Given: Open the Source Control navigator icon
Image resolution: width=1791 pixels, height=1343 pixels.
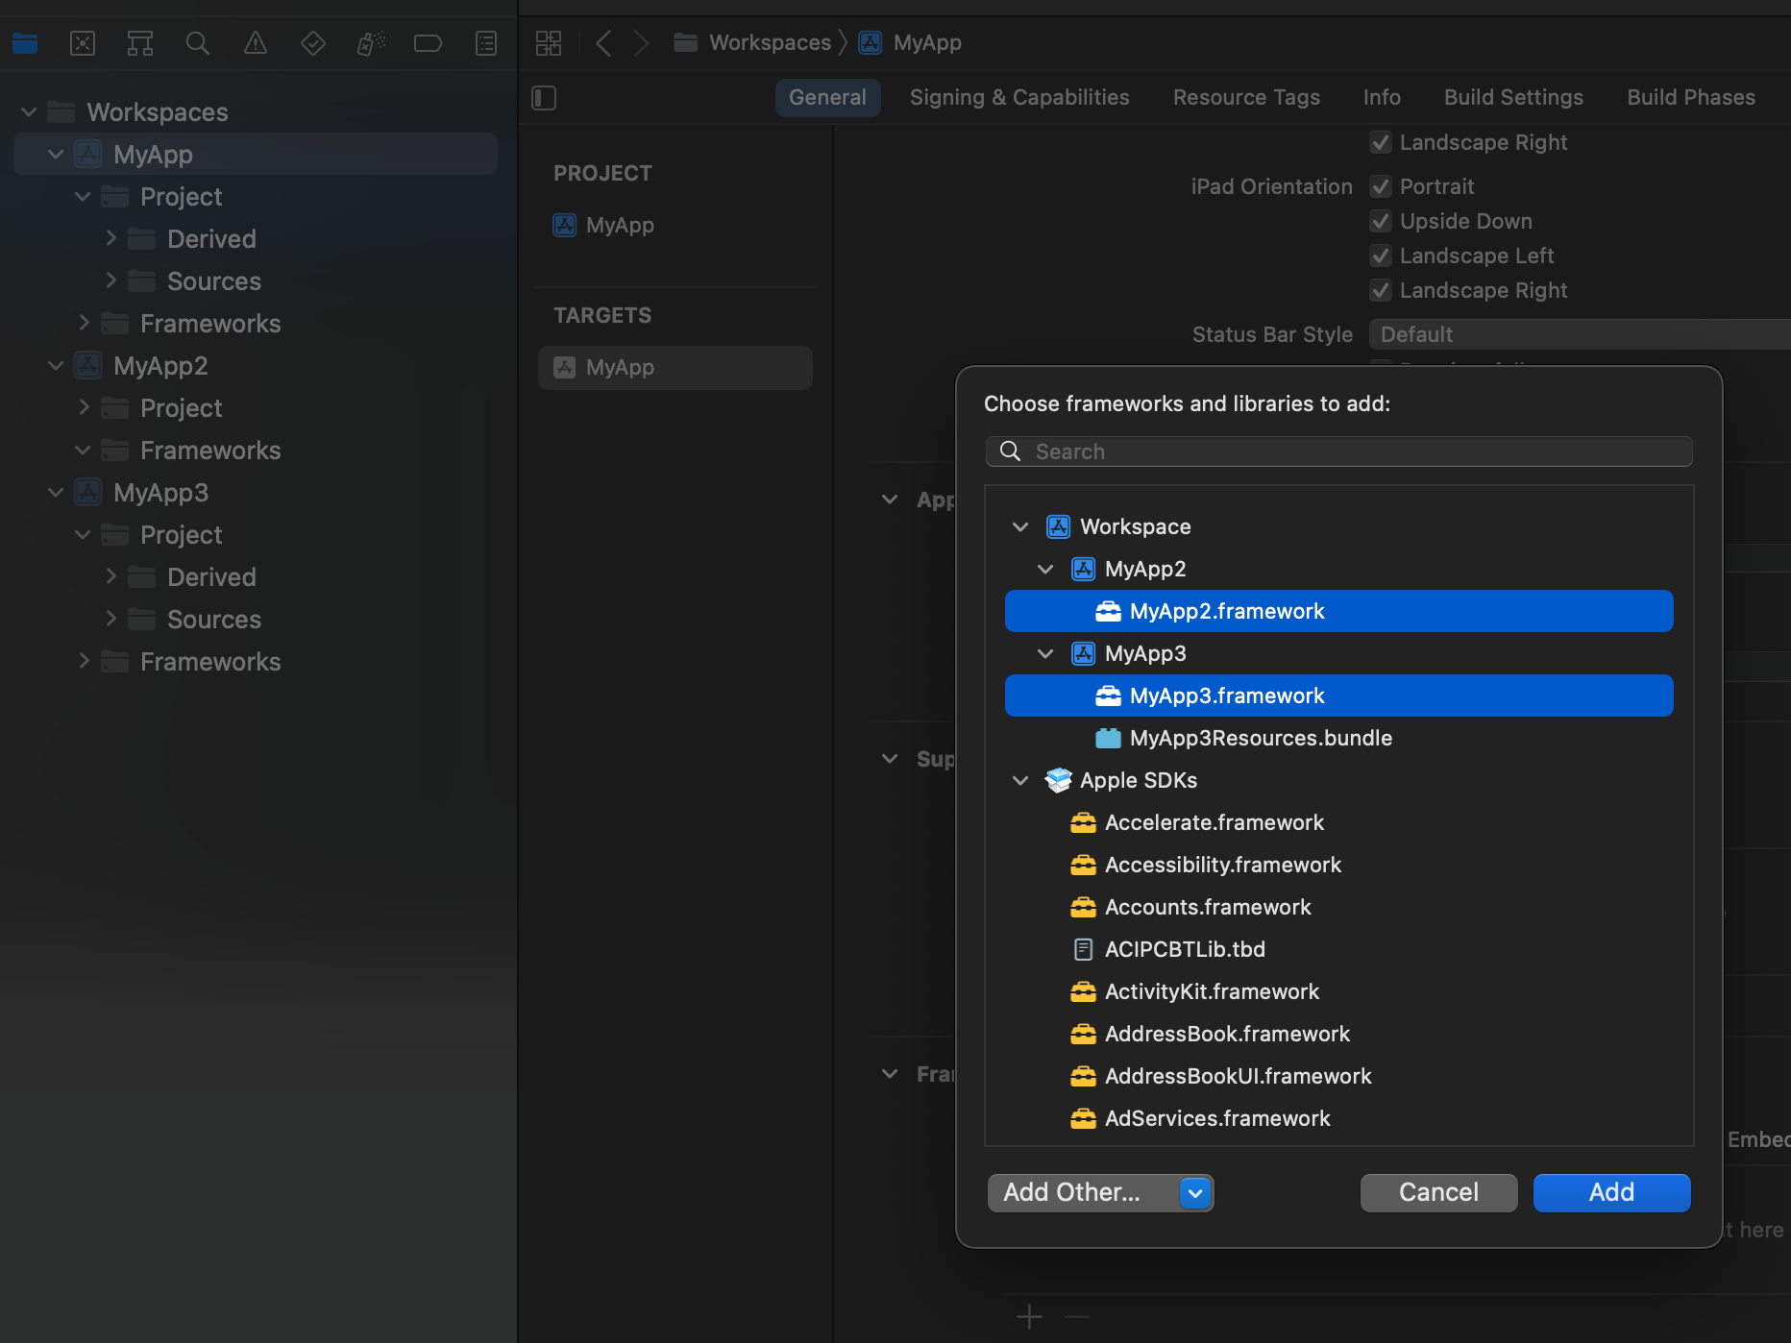Looking at the screenshot, I should 83,43.
